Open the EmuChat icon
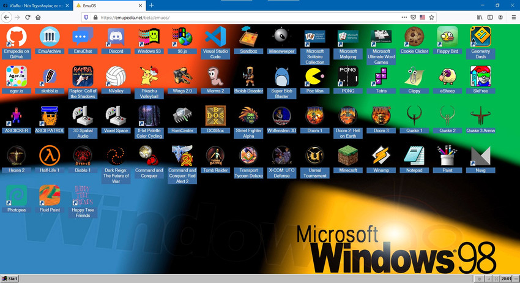 pyautogui.click(x=83, y=37)
